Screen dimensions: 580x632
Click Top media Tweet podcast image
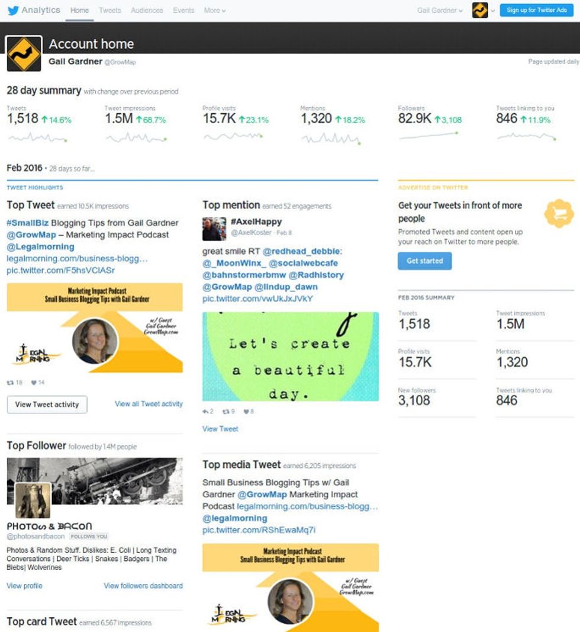(x=291, y=588)
